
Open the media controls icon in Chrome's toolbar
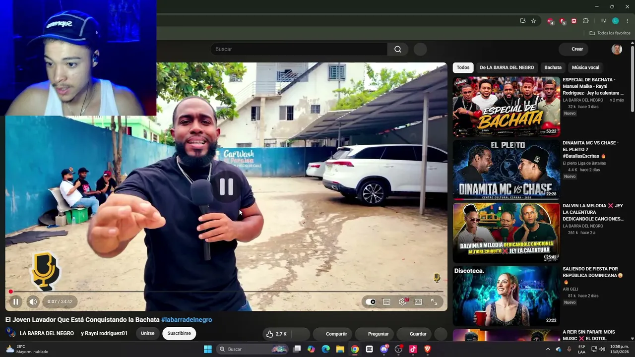[603, 21]
